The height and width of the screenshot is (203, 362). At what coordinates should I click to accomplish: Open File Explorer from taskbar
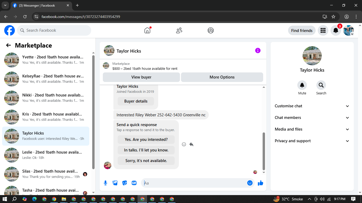(x=64, y=199)
